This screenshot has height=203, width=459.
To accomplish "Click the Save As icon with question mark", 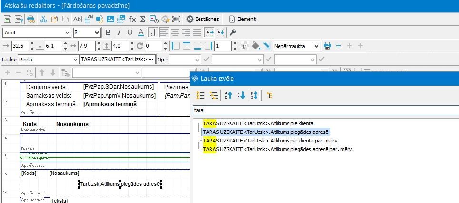I will click(19, 20).
